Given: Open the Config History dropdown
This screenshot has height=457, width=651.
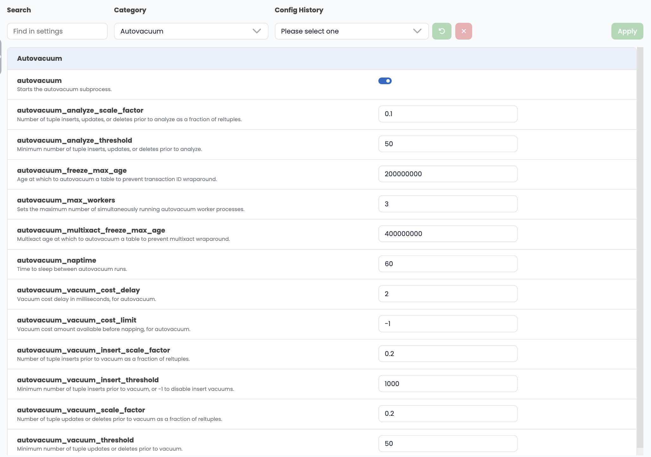Looking at the screenshot, I should coord(351,31).
